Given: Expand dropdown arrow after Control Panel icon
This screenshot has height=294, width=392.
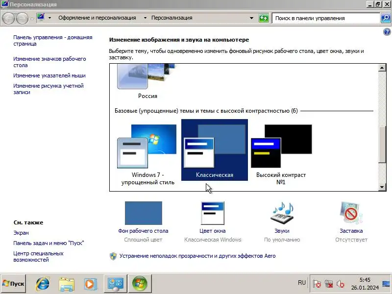Looking at the screenshot, I should coord(49,18).
